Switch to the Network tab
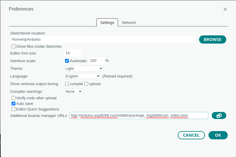The height and width of the screenshot is (157, 236). click(x=129, y=22)
